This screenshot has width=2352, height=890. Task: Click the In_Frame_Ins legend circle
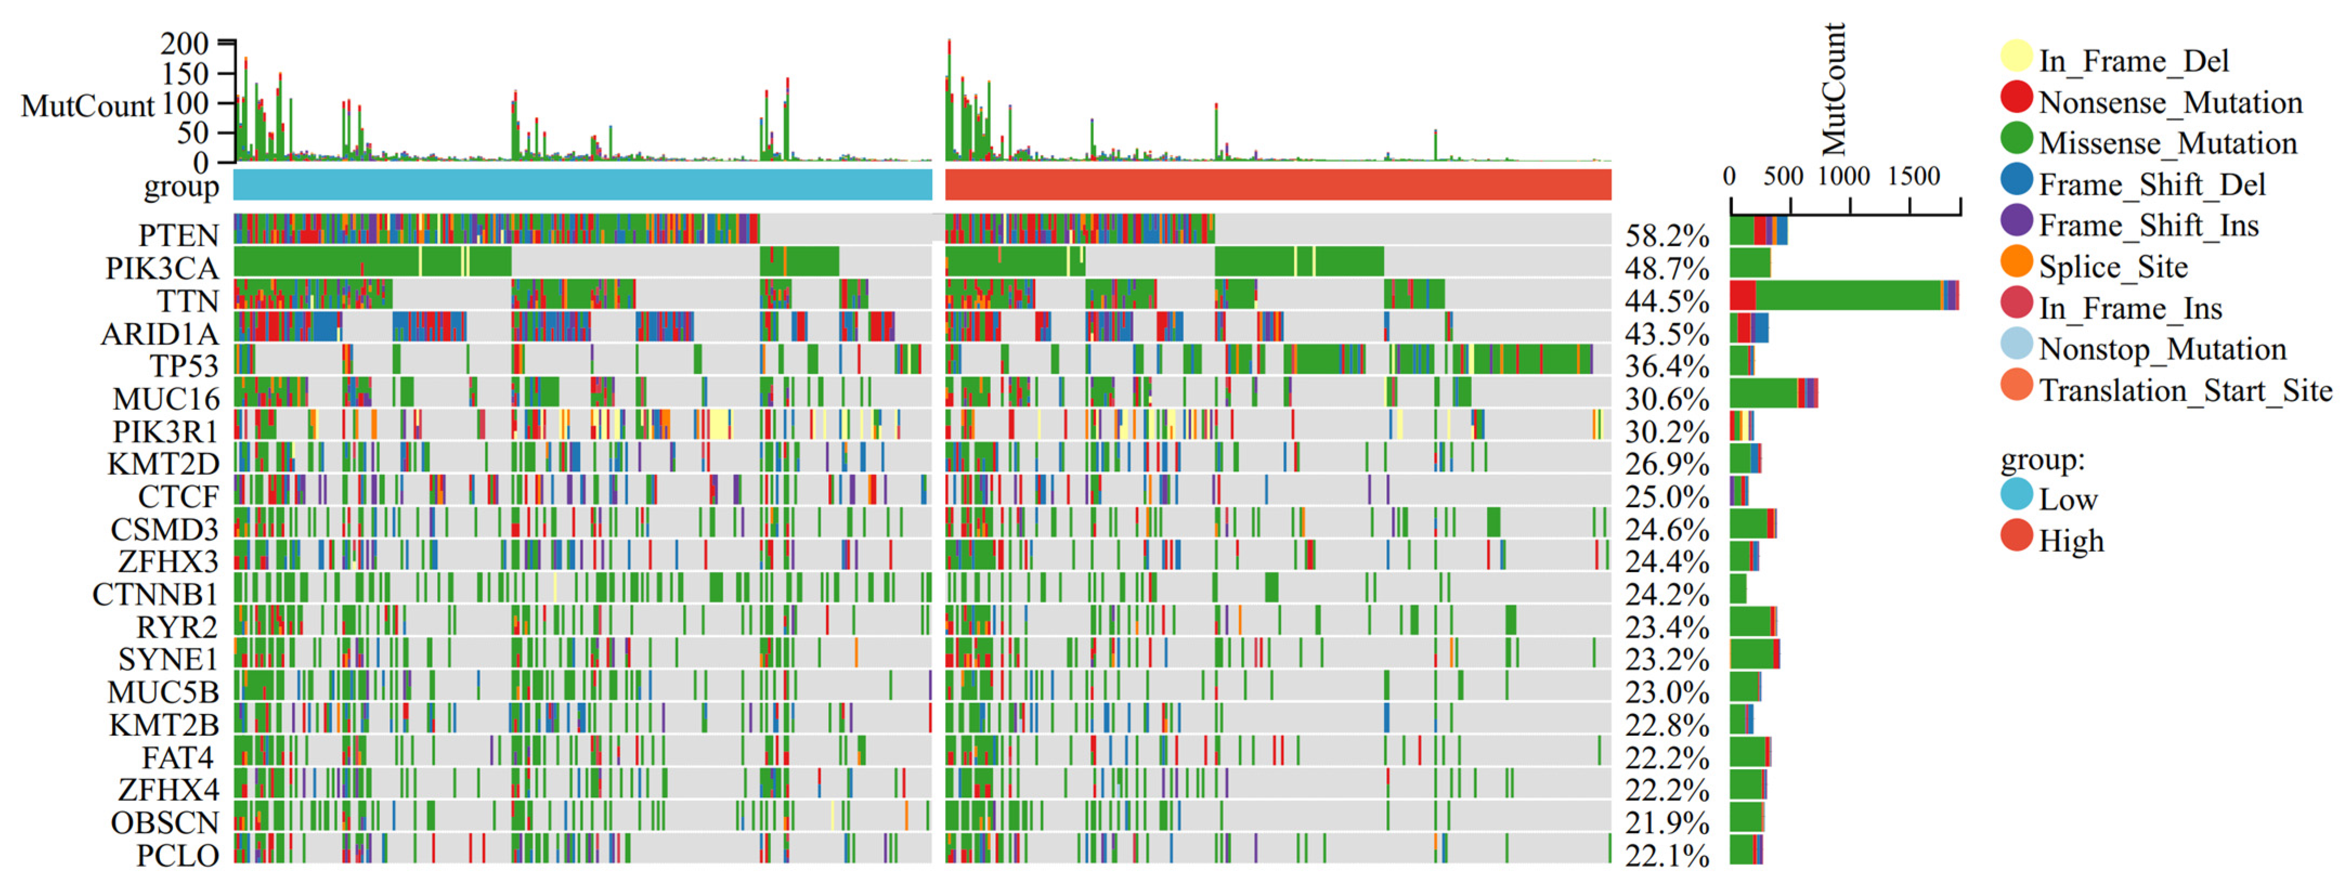pyautogui.click(x=2016, y=303)
